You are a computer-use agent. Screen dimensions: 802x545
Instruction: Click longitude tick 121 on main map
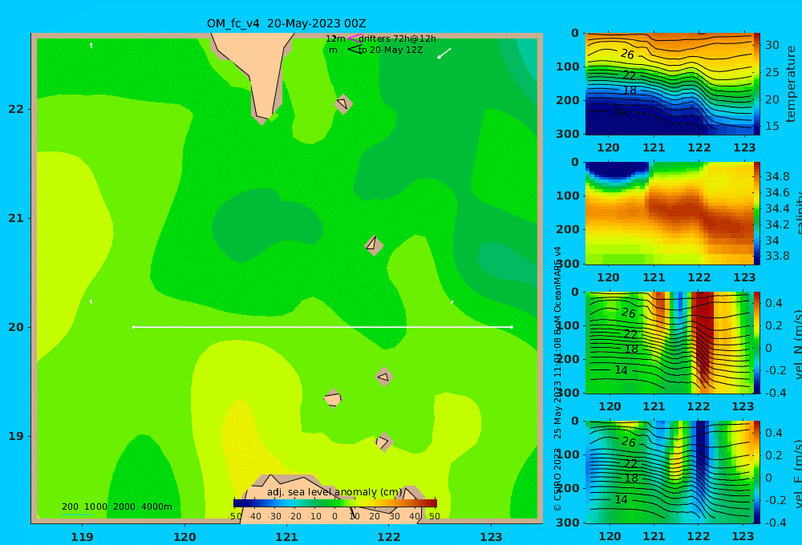(287, 537)
